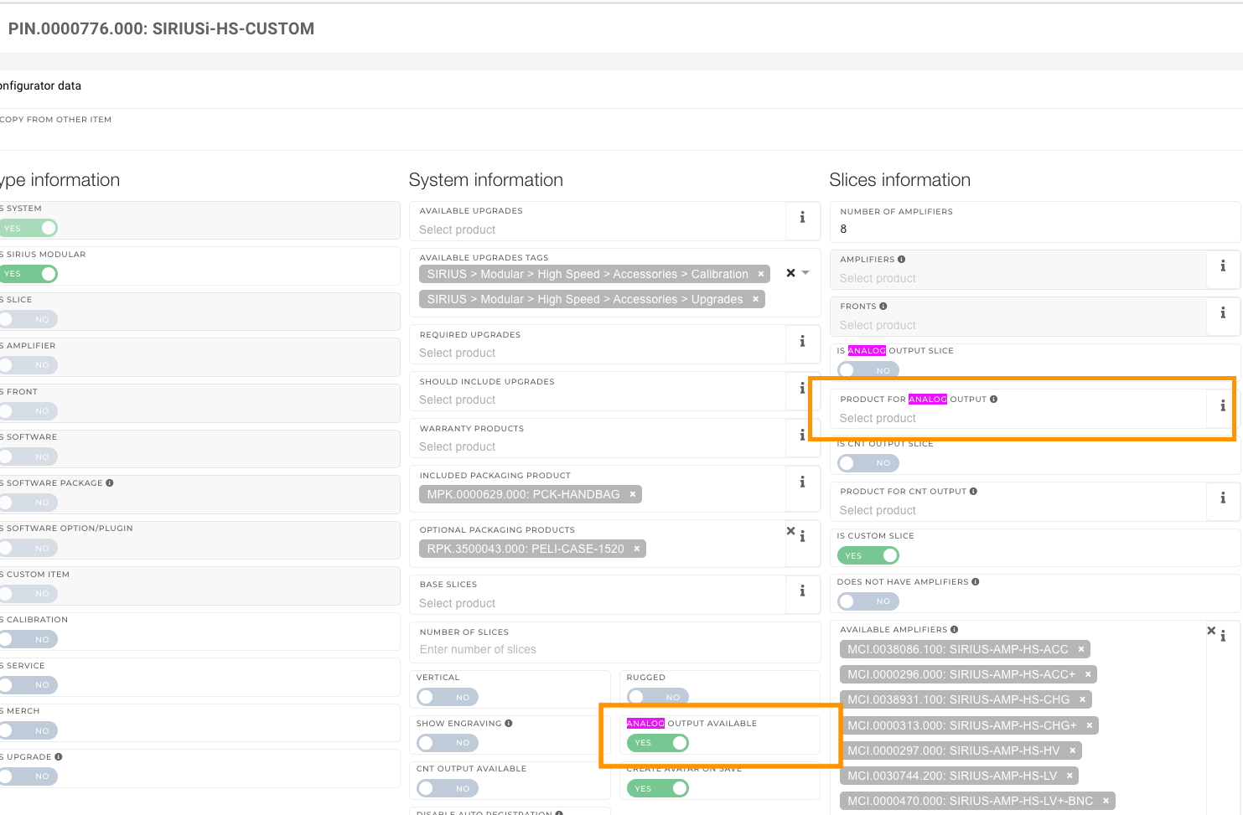Image resolution: width=1243 pixels, height=815 pixels.
Task: Enable Is Analog Output Slice switch
Action: pos(868,370)
